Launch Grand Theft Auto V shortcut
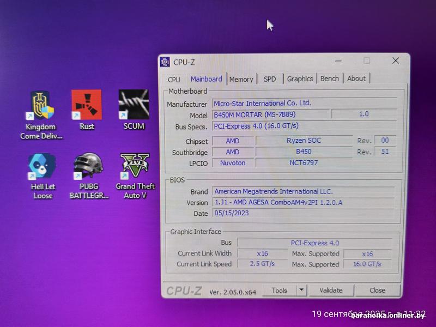 (x=135, y=175)
